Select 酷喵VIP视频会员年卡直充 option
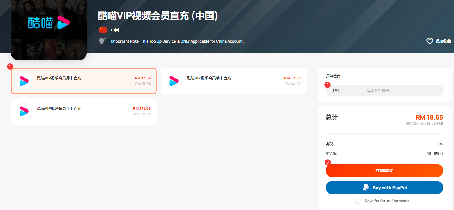The height and width of the screenshot is (210, 454). 84,111
